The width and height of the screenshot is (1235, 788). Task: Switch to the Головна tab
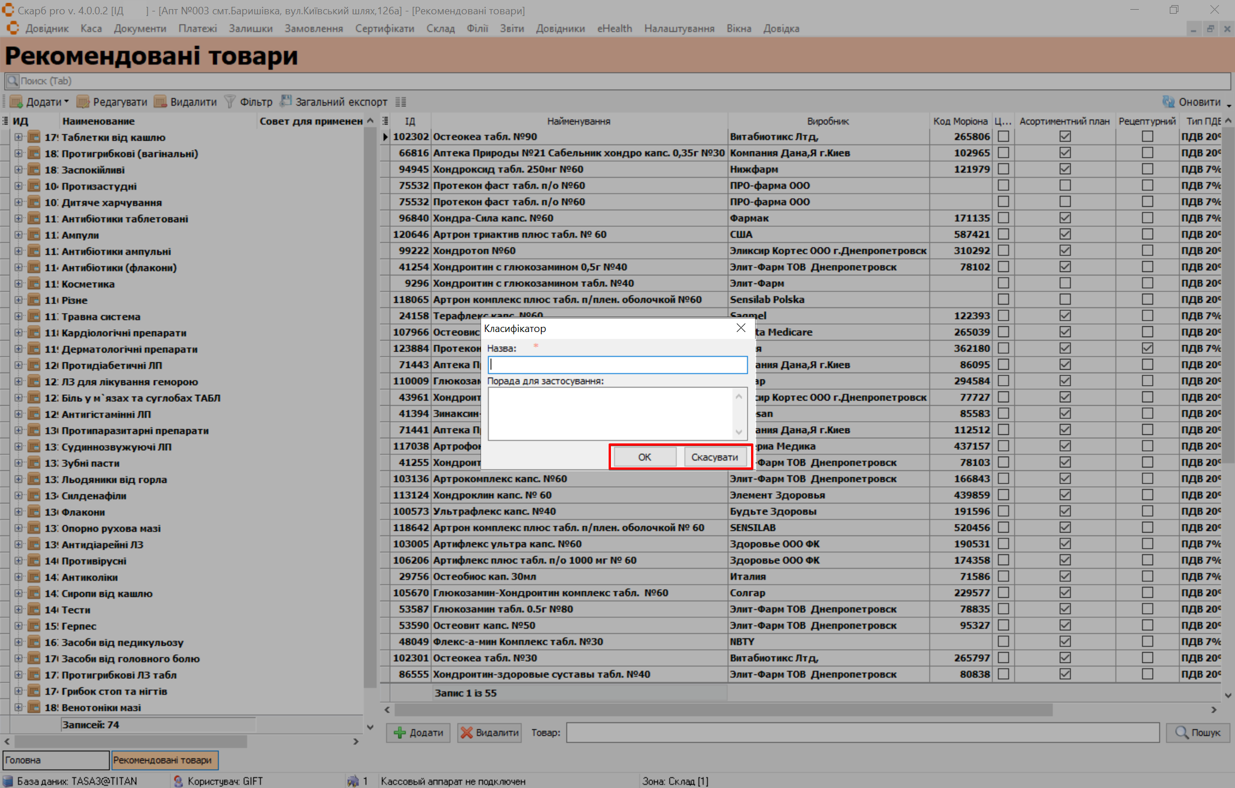coord(55,760)
